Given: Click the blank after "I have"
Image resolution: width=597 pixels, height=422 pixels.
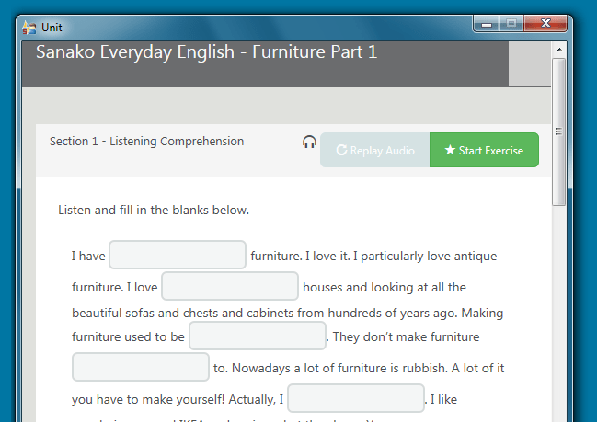Looking at the screenshot, I should click(x=178, y=255).
